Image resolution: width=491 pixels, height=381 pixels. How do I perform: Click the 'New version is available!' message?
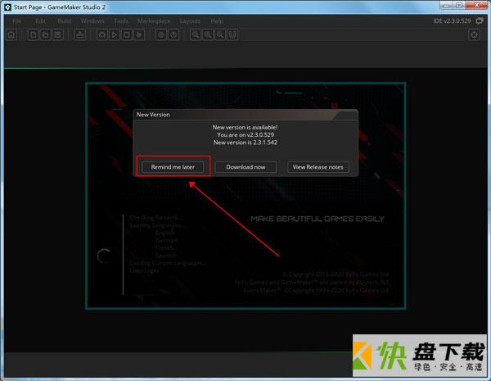click(x=245, y=127)
